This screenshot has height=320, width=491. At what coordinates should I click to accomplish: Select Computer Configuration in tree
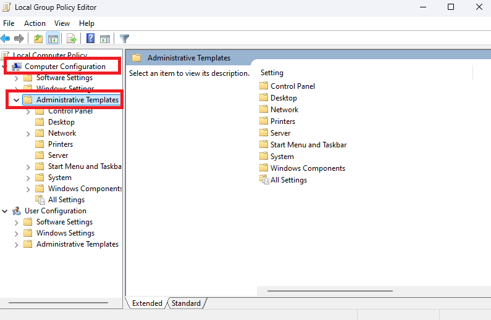(x=65, y=67)
